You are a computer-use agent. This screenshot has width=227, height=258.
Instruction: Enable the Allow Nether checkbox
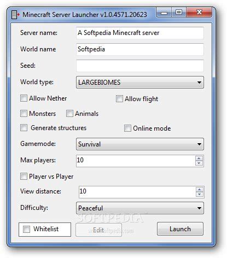pos(24,98)
